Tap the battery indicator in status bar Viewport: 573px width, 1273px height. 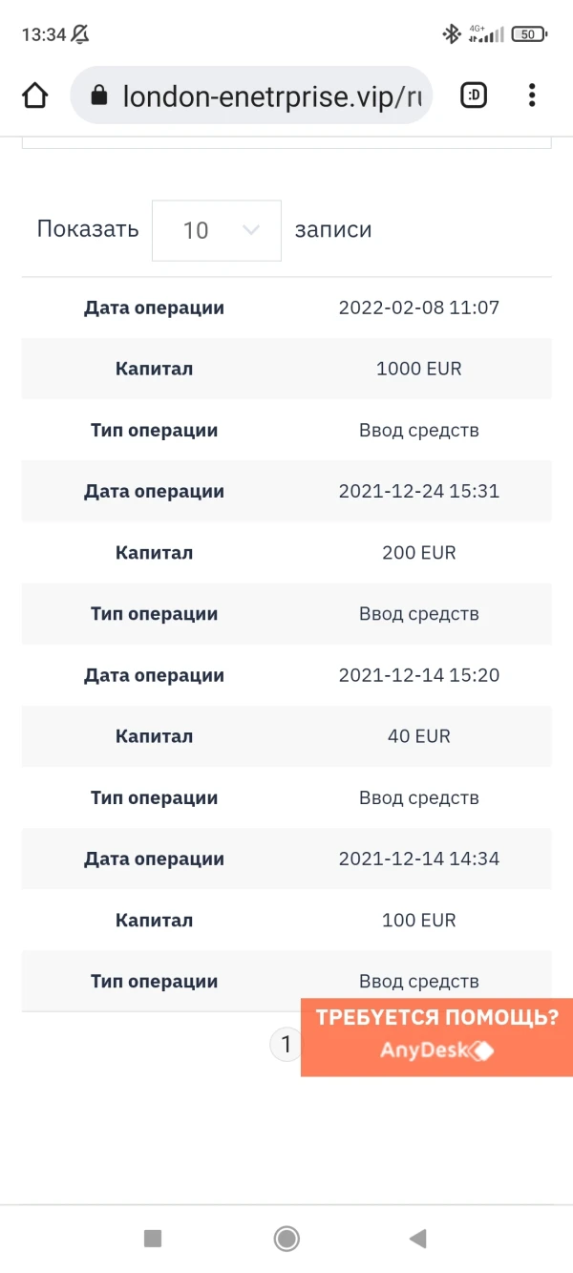click(x=528, y=34)
